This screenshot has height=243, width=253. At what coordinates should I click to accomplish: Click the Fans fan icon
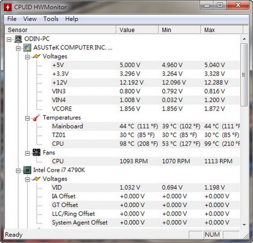coord(36,152)
